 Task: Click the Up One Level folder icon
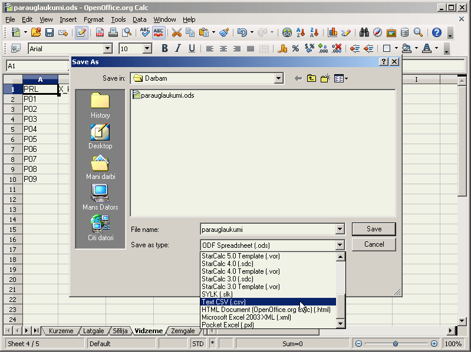point(311,78)
